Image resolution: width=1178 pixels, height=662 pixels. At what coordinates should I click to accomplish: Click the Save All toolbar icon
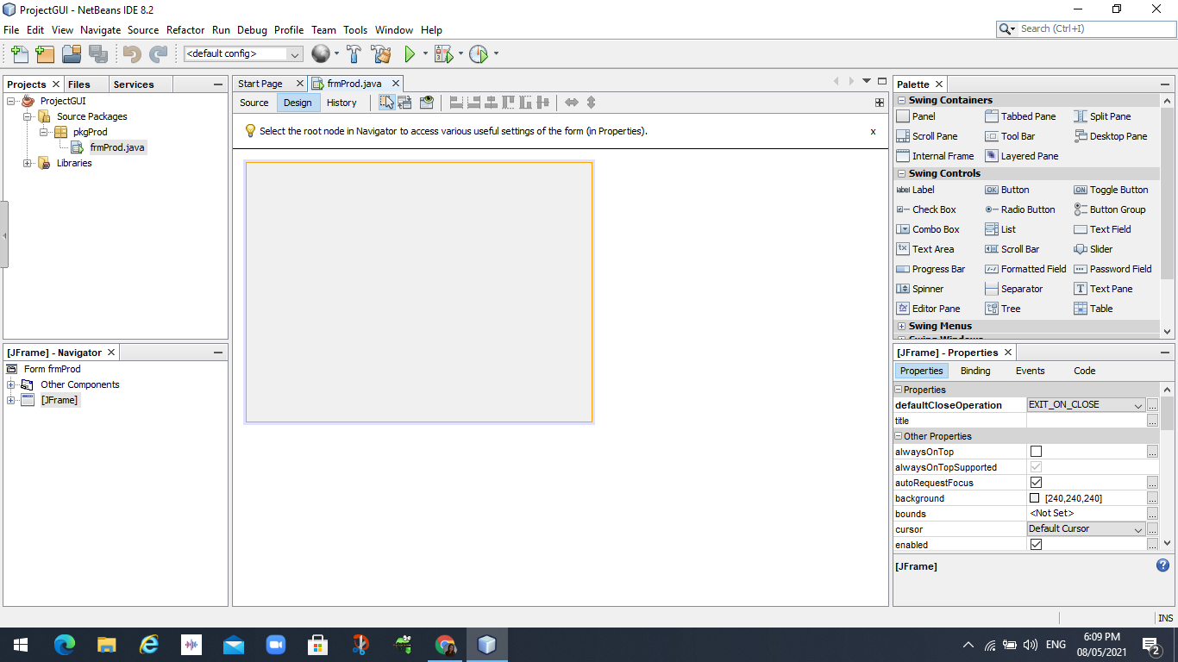[x=98, y=53]
